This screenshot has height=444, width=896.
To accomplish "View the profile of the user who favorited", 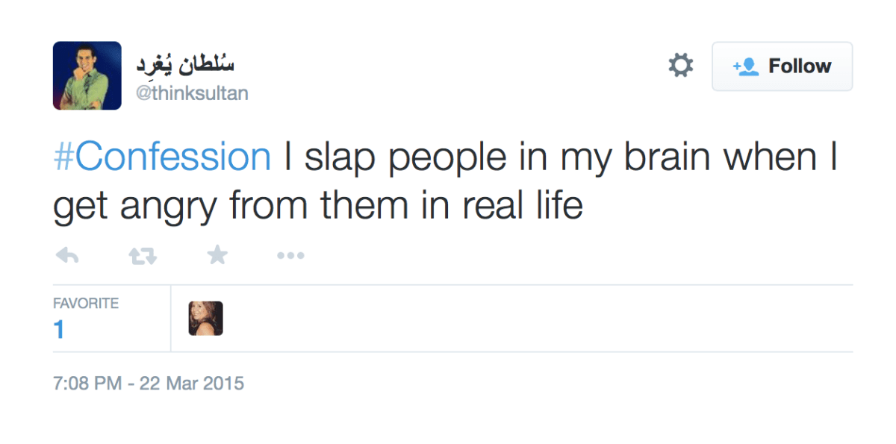I will (x=205, y=318).
